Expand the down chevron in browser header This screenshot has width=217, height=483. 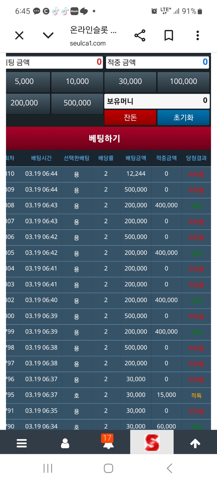point(48,35)
